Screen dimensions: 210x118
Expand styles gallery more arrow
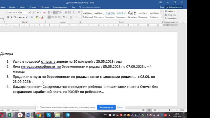tap(161, 17)
